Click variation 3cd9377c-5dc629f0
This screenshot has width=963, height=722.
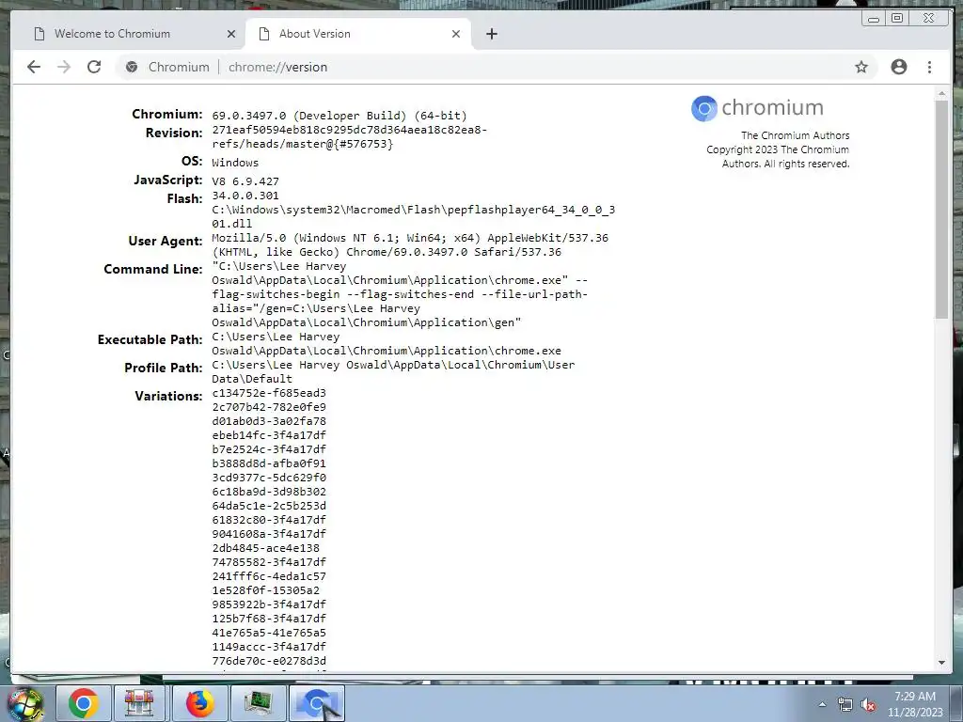[269, 478]
